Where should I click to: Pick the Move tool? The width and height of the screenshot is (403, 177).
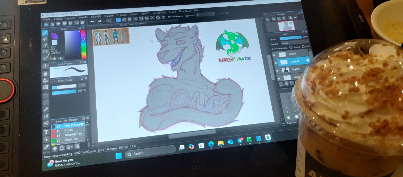(45, 66)
